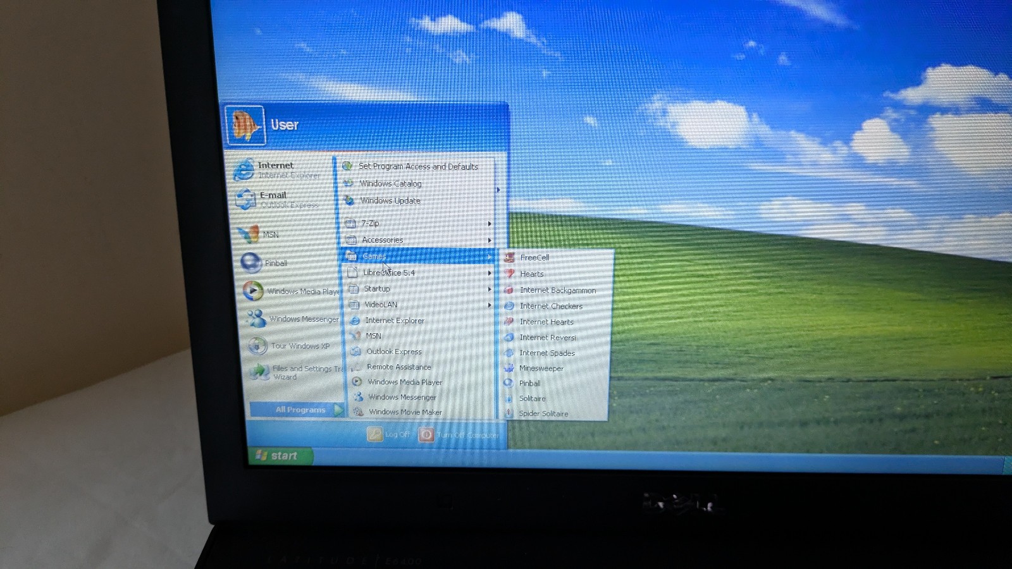
Task: Open Outlook Express from All Programs
Action: pos(423,352)
